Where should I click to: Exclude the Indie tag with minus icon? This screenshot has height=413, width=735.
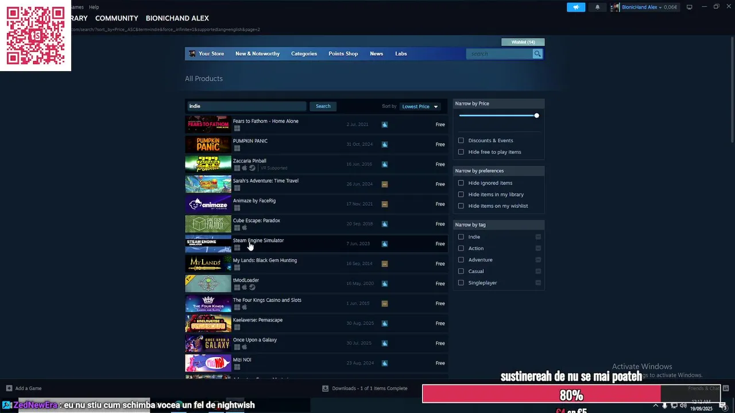point(538,237)
